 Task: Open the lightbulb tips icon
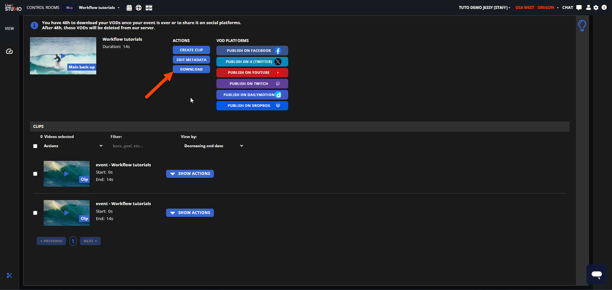pyautogui.click(x=582, y=25)
